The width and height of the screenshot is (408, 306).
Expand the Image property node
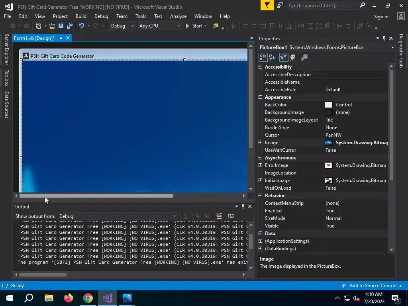260,143
